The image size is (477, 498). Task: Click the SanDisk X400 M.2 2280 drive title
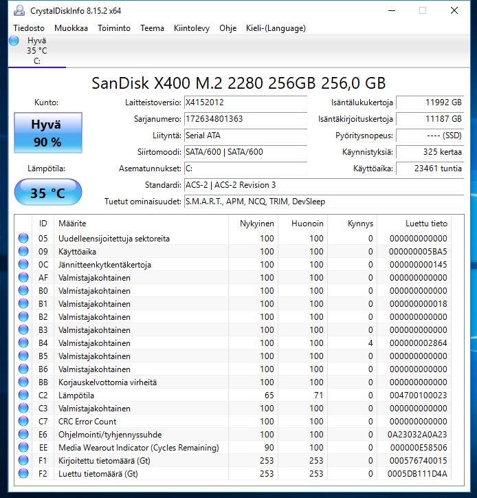[x=238, y=83]
